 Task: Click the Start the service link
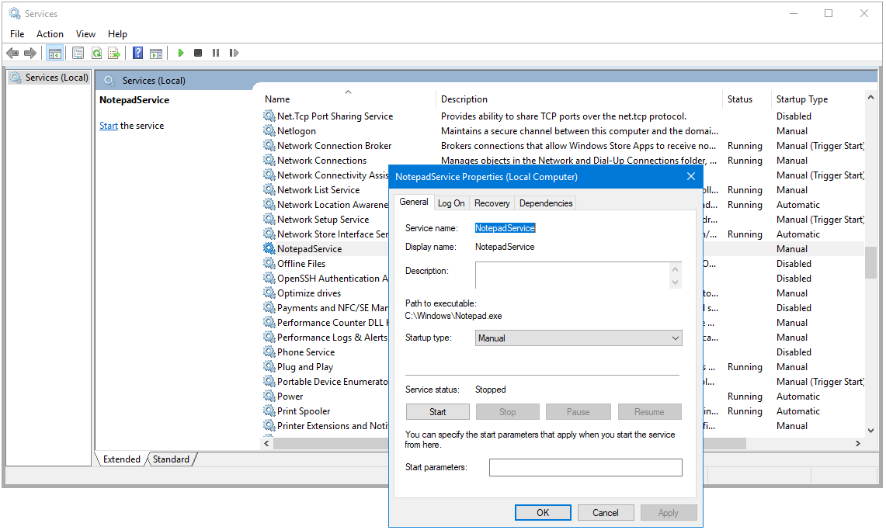(109, 126)
